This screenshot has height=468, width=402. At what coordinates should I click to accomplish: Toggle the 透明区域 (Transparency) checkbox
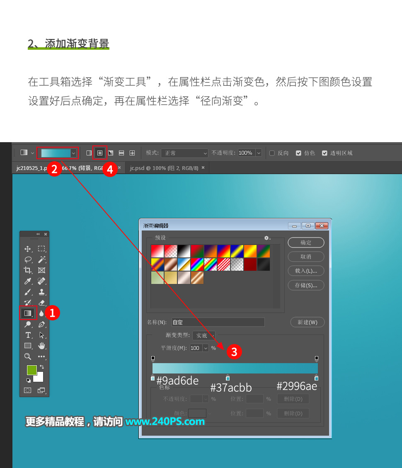(x=325, y=153)
